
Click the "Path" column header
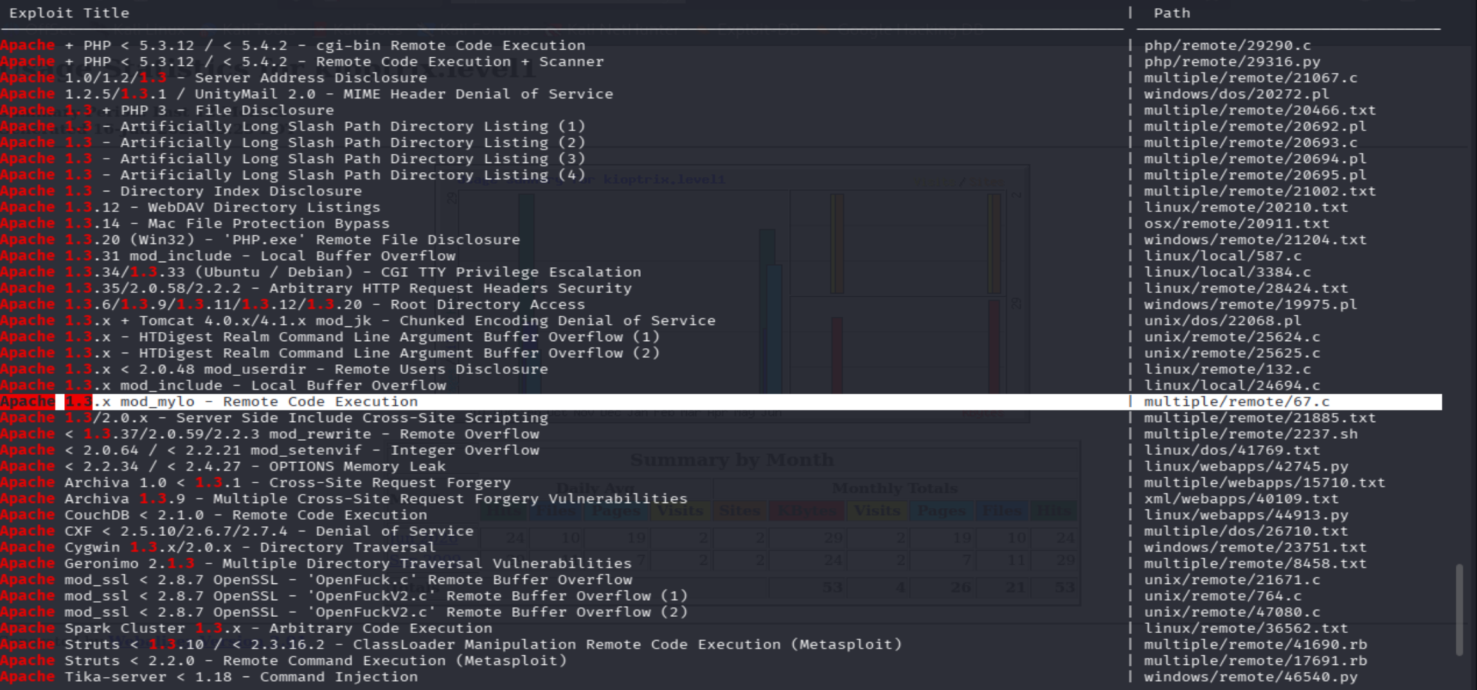pyautogui.click(x=1172, y=13)
